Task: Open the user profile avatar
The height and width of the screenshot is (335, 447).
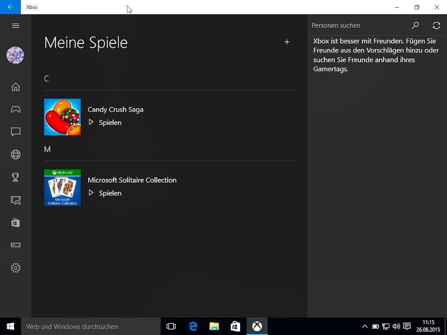Action: pos(15,55)
